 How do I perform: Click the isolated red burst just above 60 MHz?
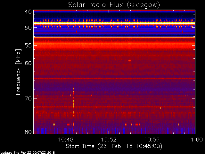[129, 61]
